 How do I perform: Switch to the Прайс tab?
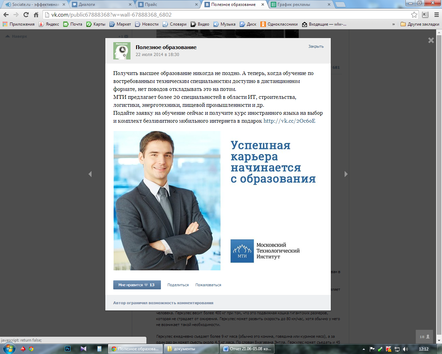pyautogui.click(x=166, y=4)
